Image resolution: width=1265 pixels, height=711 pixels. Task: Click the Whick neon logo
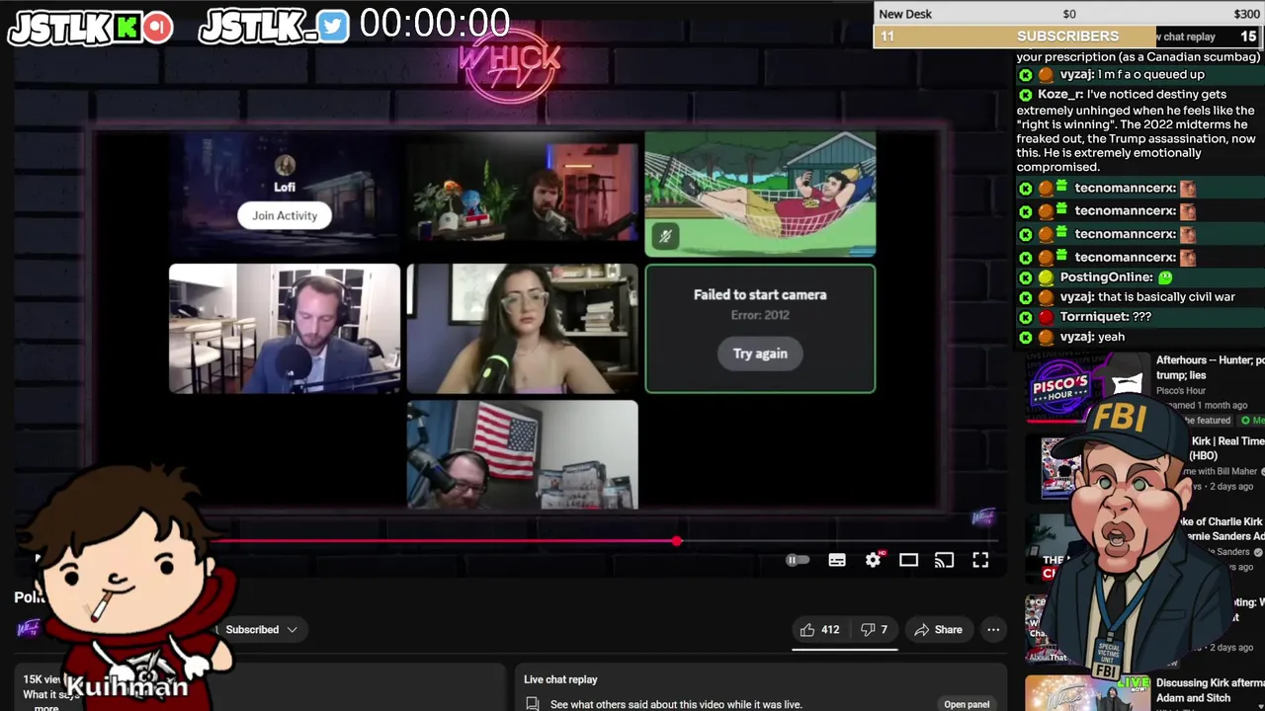509,64
